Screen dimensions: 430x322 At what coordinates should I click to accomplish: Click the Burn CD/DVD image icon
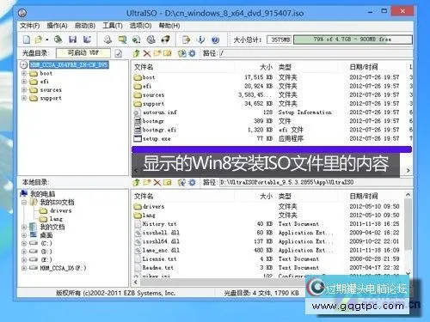[x=166, y=39]
